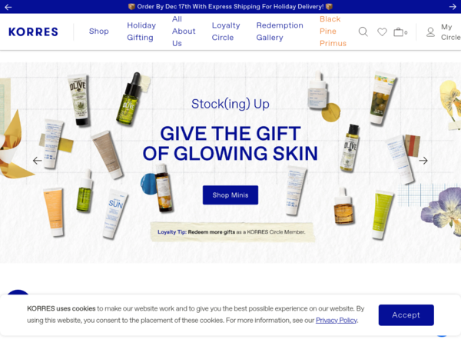Open the Privacy Policy link

tap(337, 320)
